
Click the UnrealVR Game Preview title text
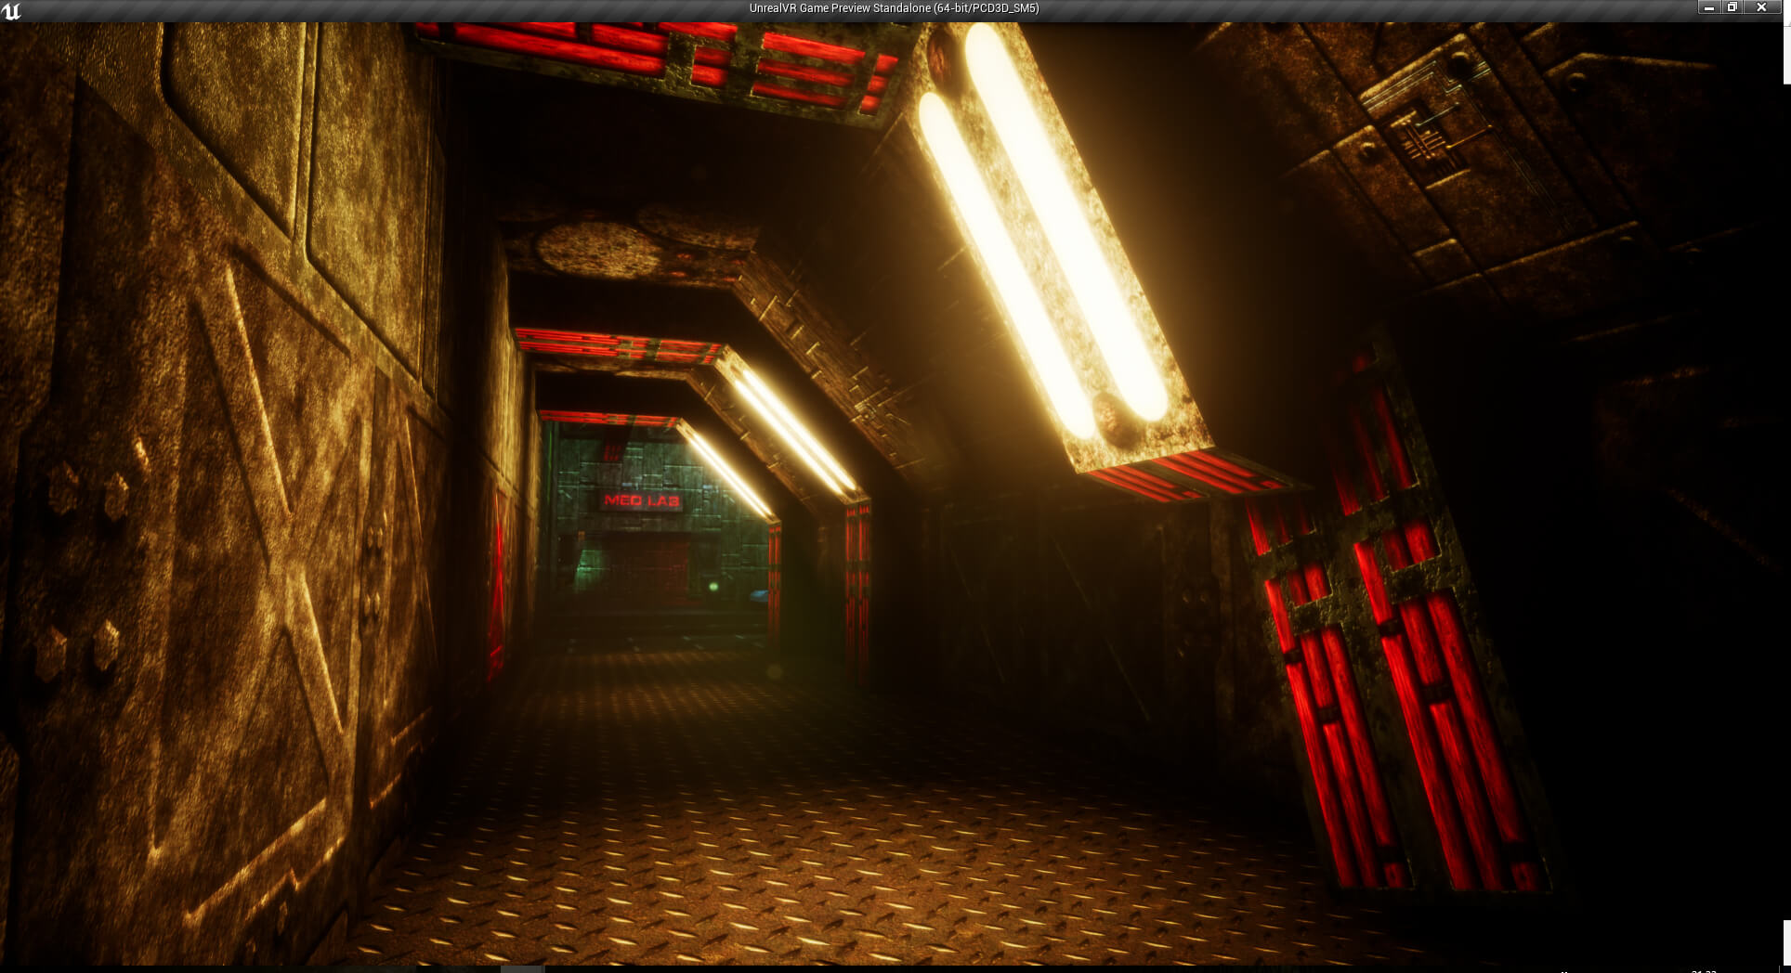pos(894,8)
